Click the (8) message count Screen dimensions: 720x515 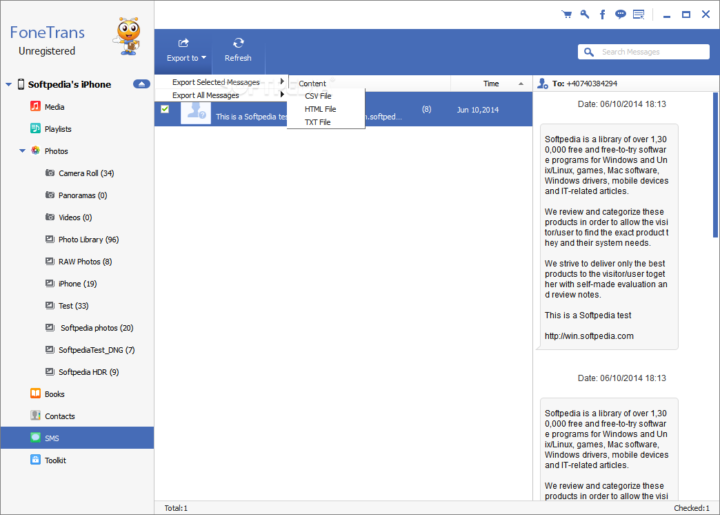tap(427, 109)
